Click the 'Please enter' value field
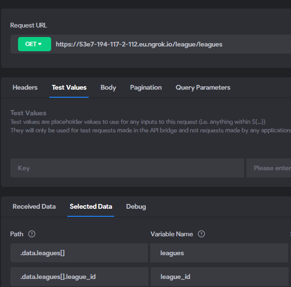The width and height of the screenshot is (291, 287). [x=269, y=168]
